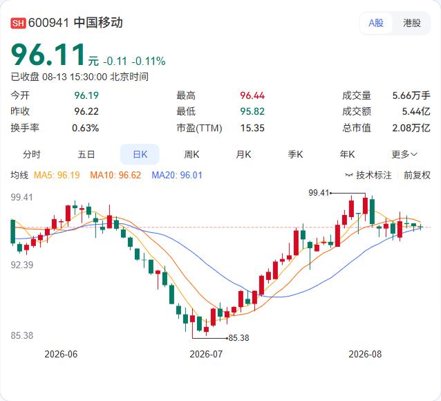The height and width of the screenshot is (401, 441).
Task: Click the 最低 value 95.82
Action: (x=252, y=111)
